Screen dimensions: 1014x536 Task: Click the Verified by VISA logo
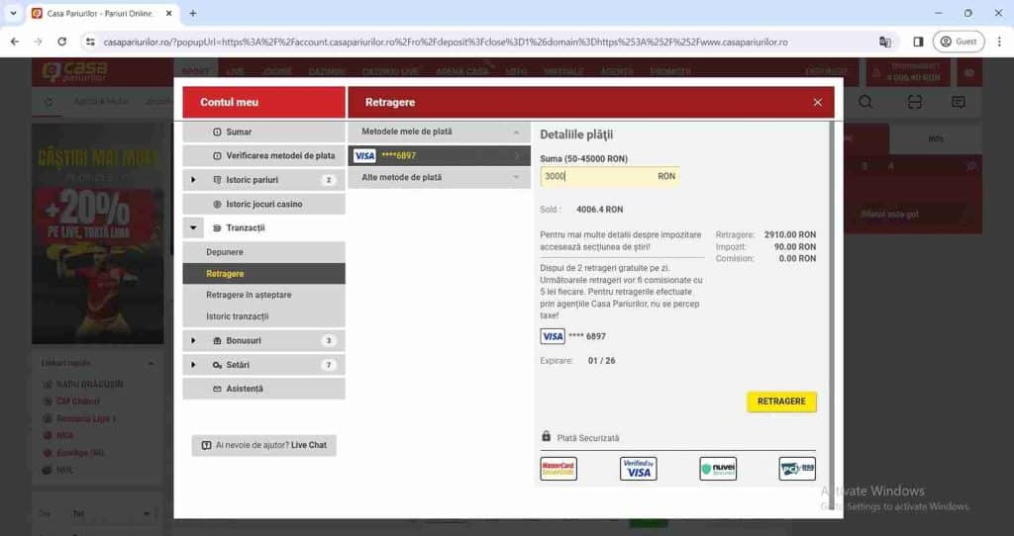pos(639,469)
